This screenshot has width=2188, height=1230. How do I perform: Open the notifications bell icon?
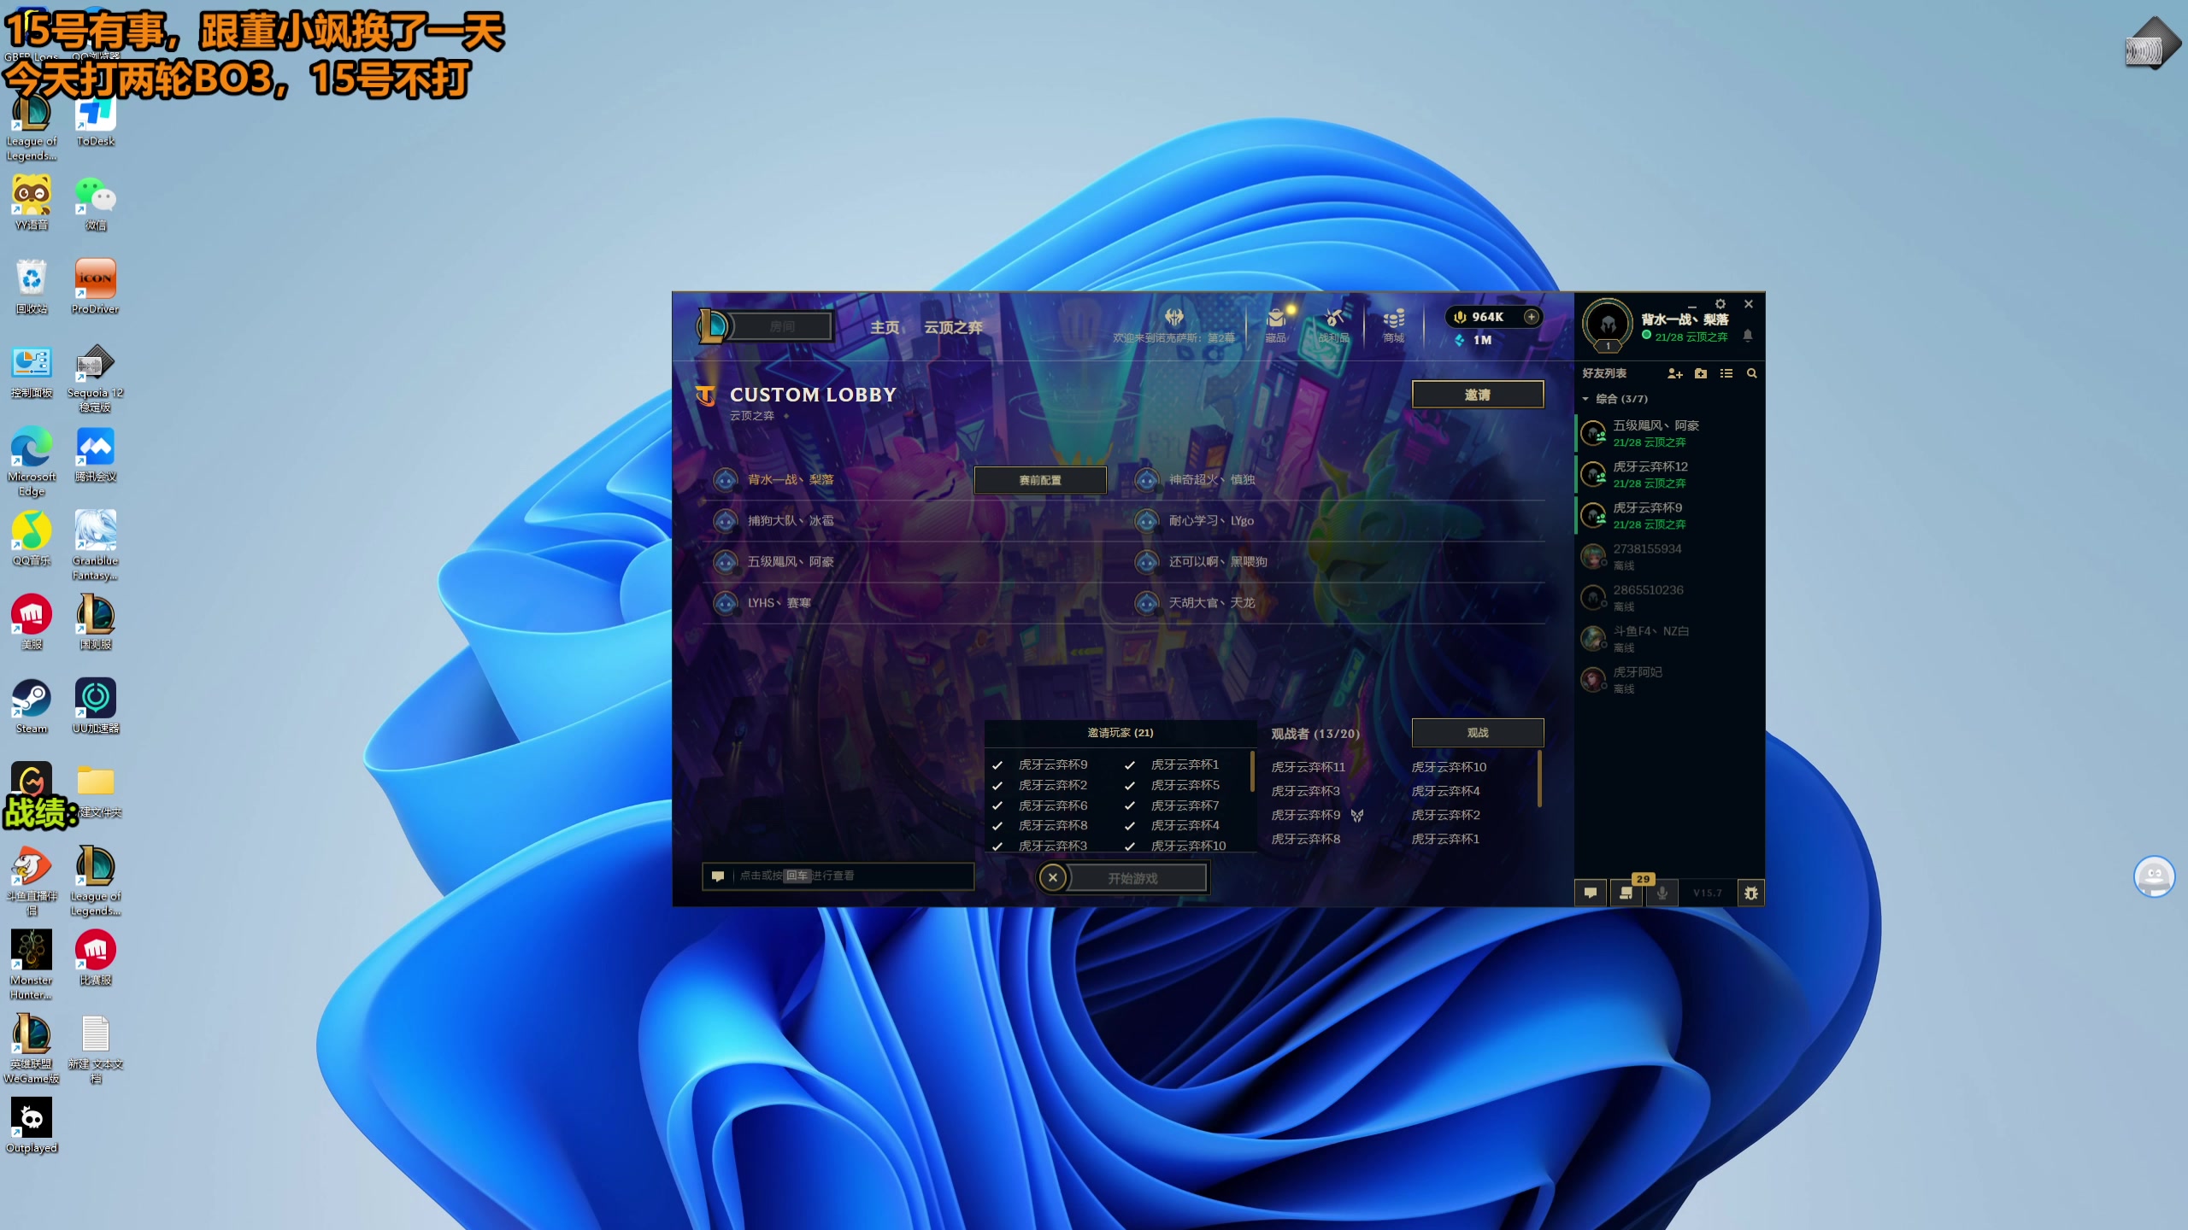(x=1748, y=336)
